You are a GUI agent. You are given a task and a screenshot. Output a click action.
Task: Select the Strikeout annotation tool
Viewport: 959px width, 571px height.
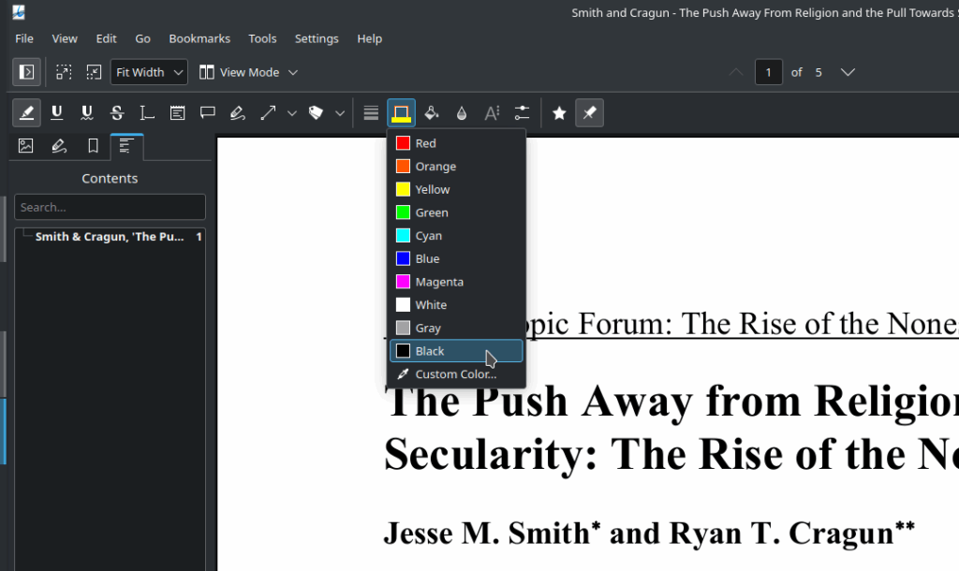[117, 113]
